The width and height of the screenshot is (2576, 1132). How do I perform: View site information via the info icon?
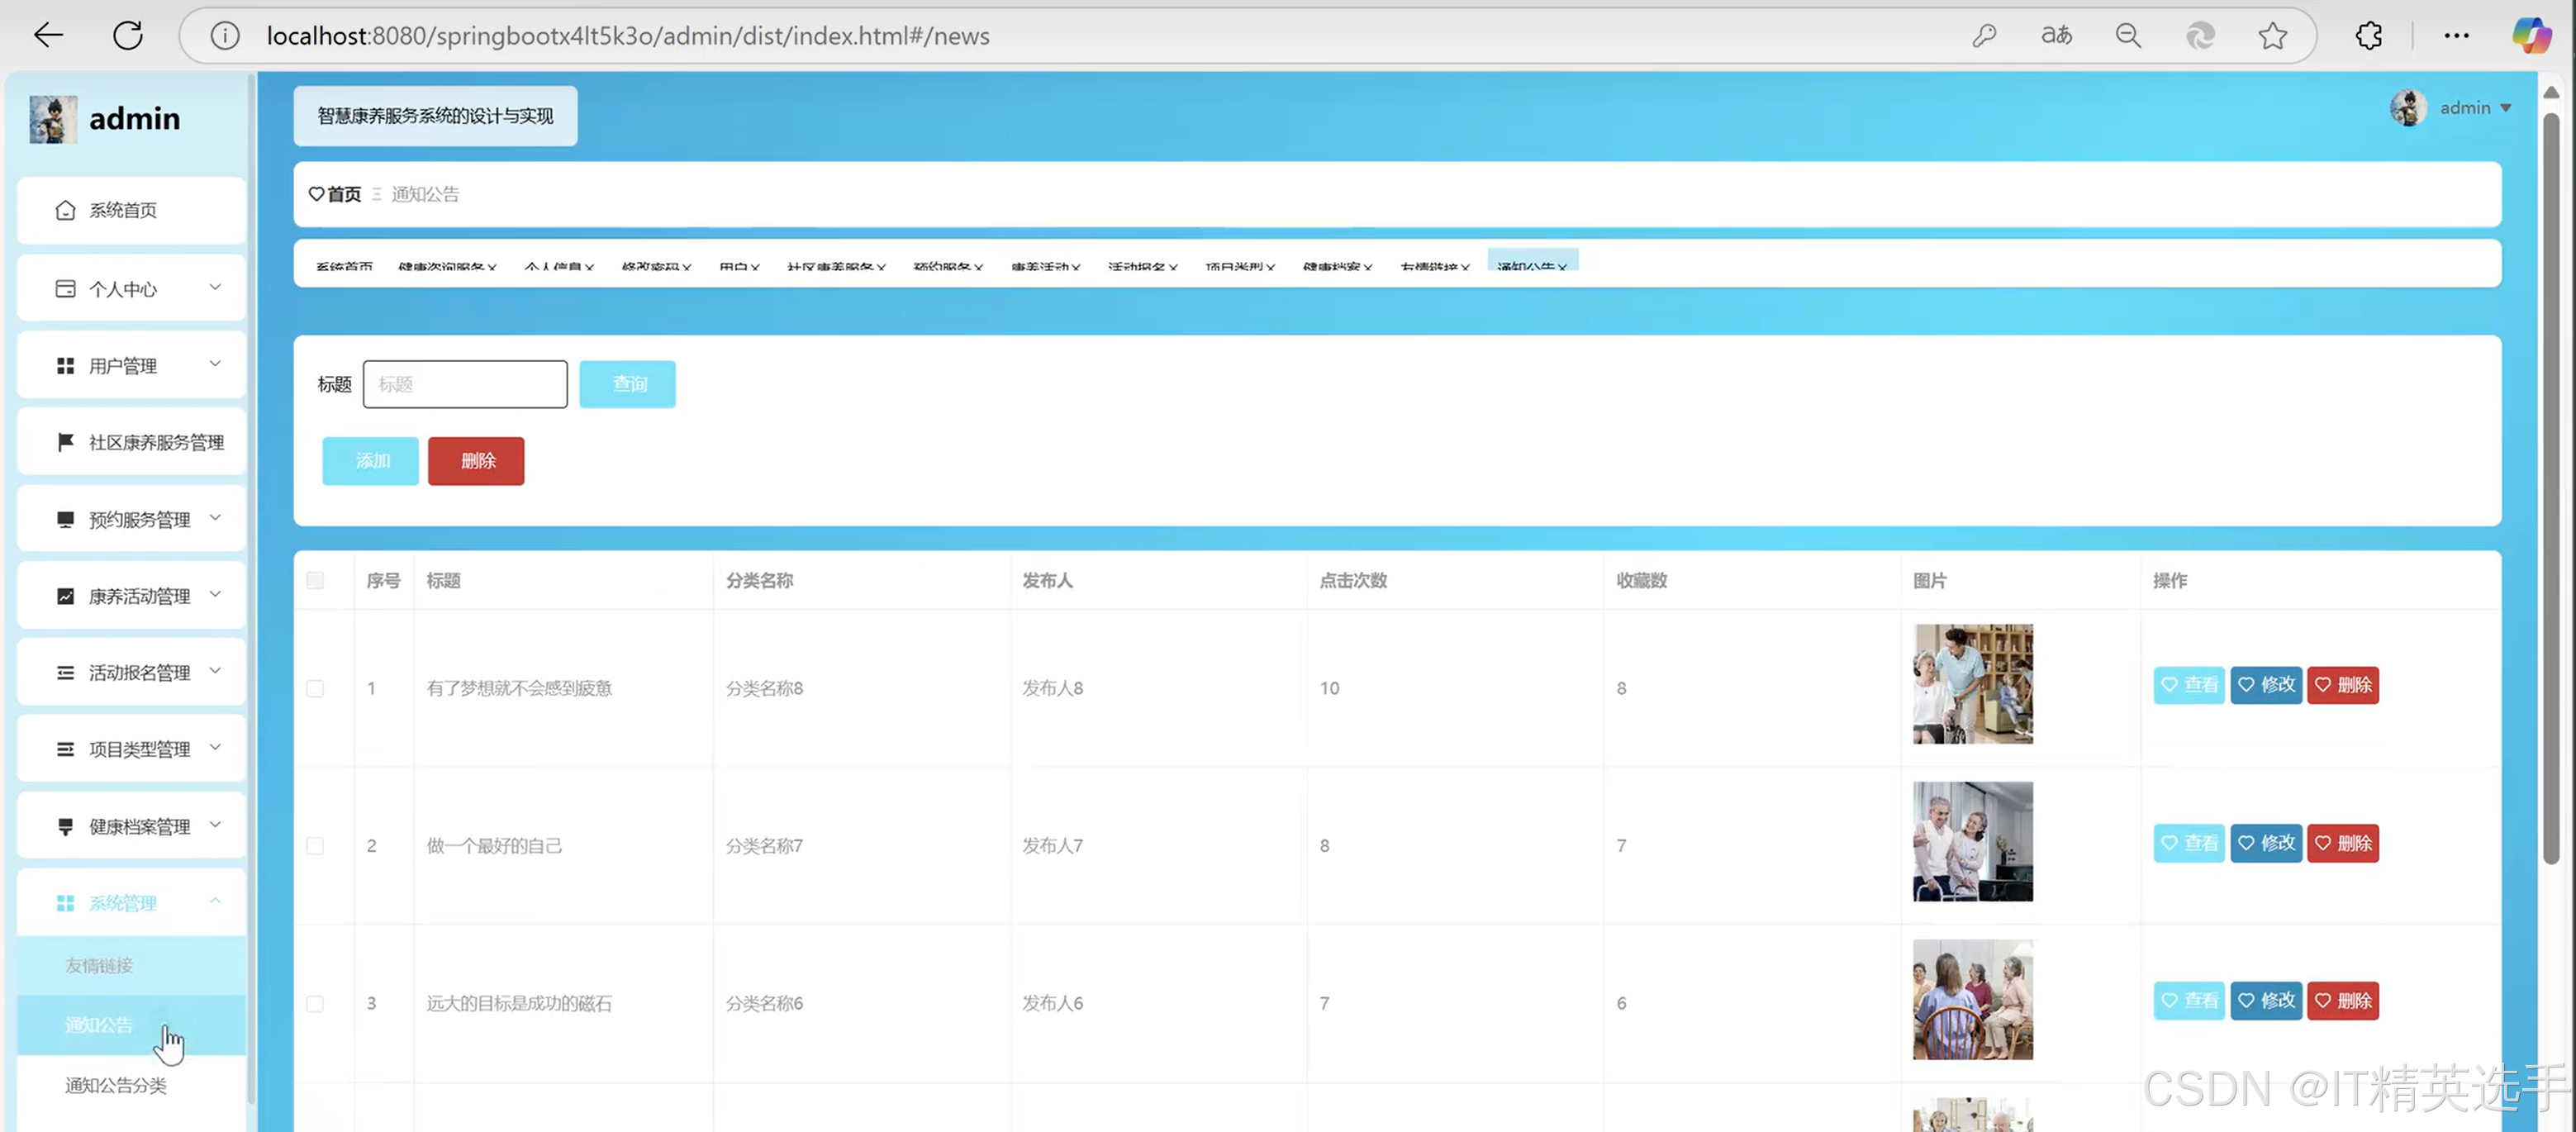click(225, 36)
